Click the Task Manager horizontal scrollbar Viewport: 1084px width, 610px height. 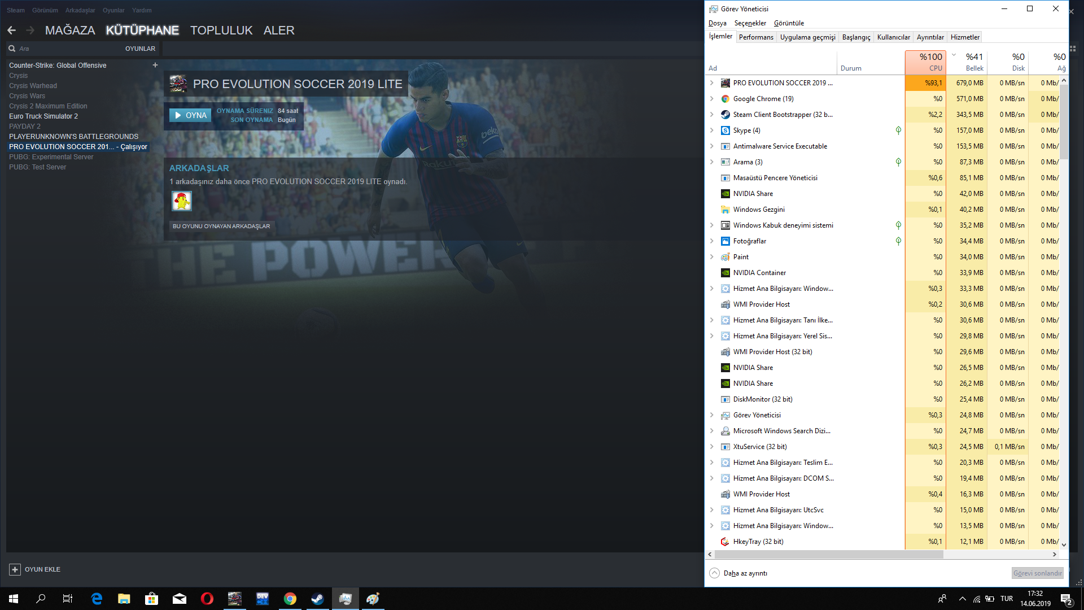point(829,555)
